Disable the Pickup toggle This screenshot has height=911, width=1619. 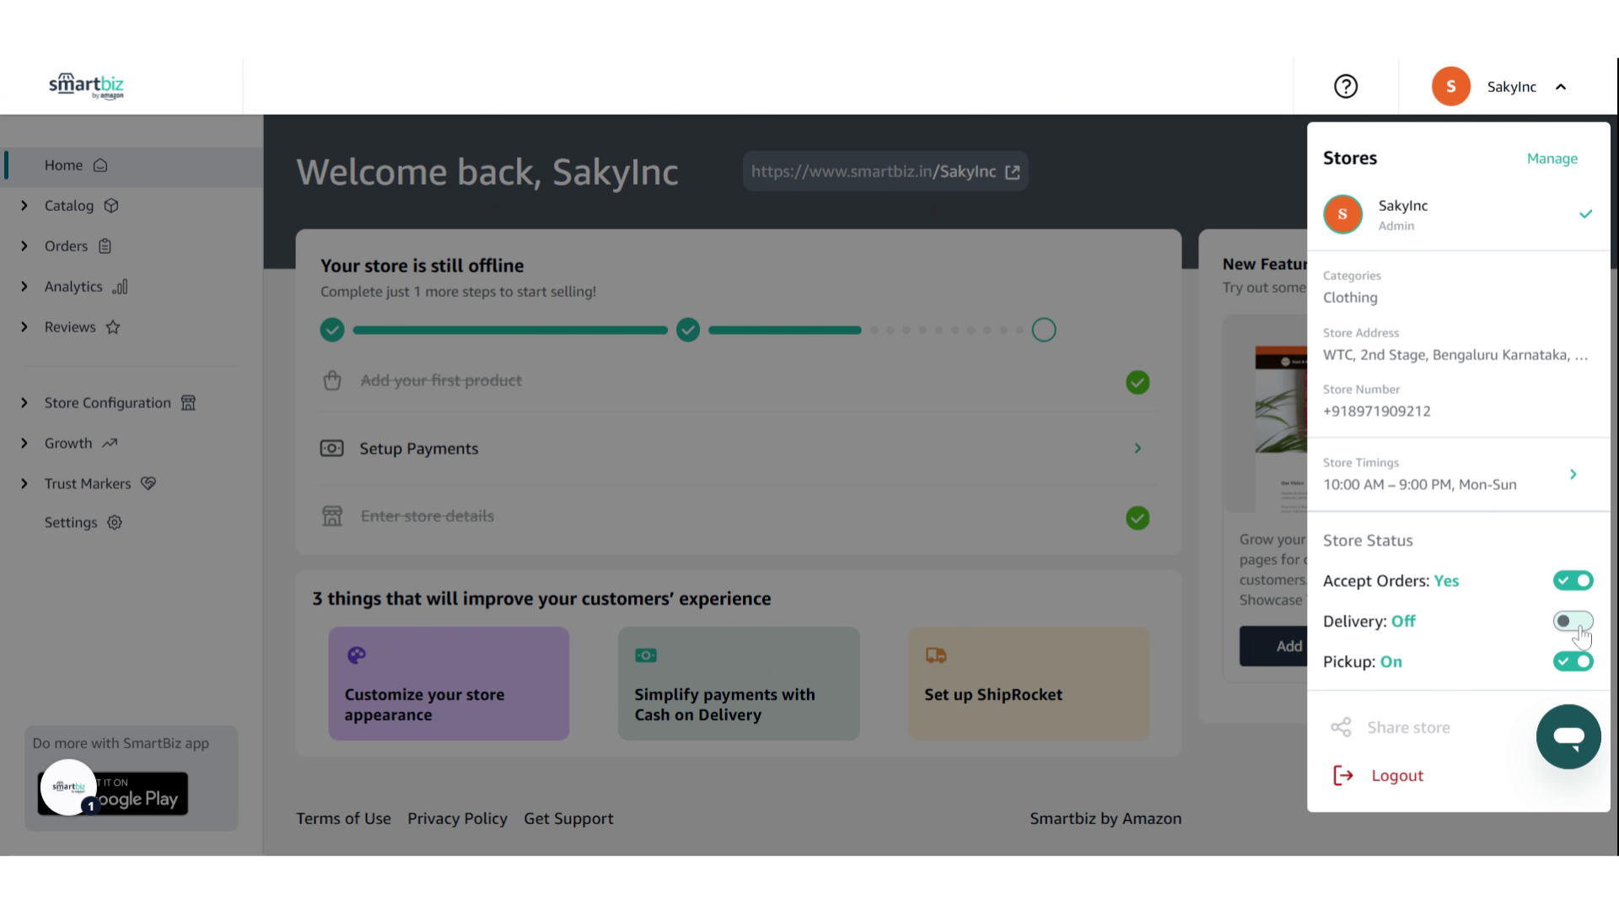tap(1573, 661)
